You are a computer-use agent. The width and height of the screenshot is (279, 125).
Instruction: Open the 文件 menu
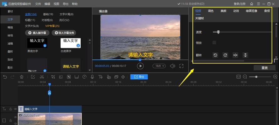pos(38,4)
